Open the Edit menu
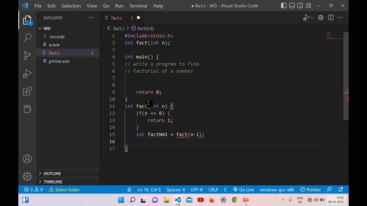367x206 pixels. tap(51, 6)
